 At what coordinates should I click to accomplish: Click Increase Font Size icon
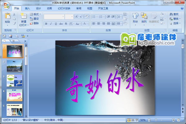click(76, 17)
